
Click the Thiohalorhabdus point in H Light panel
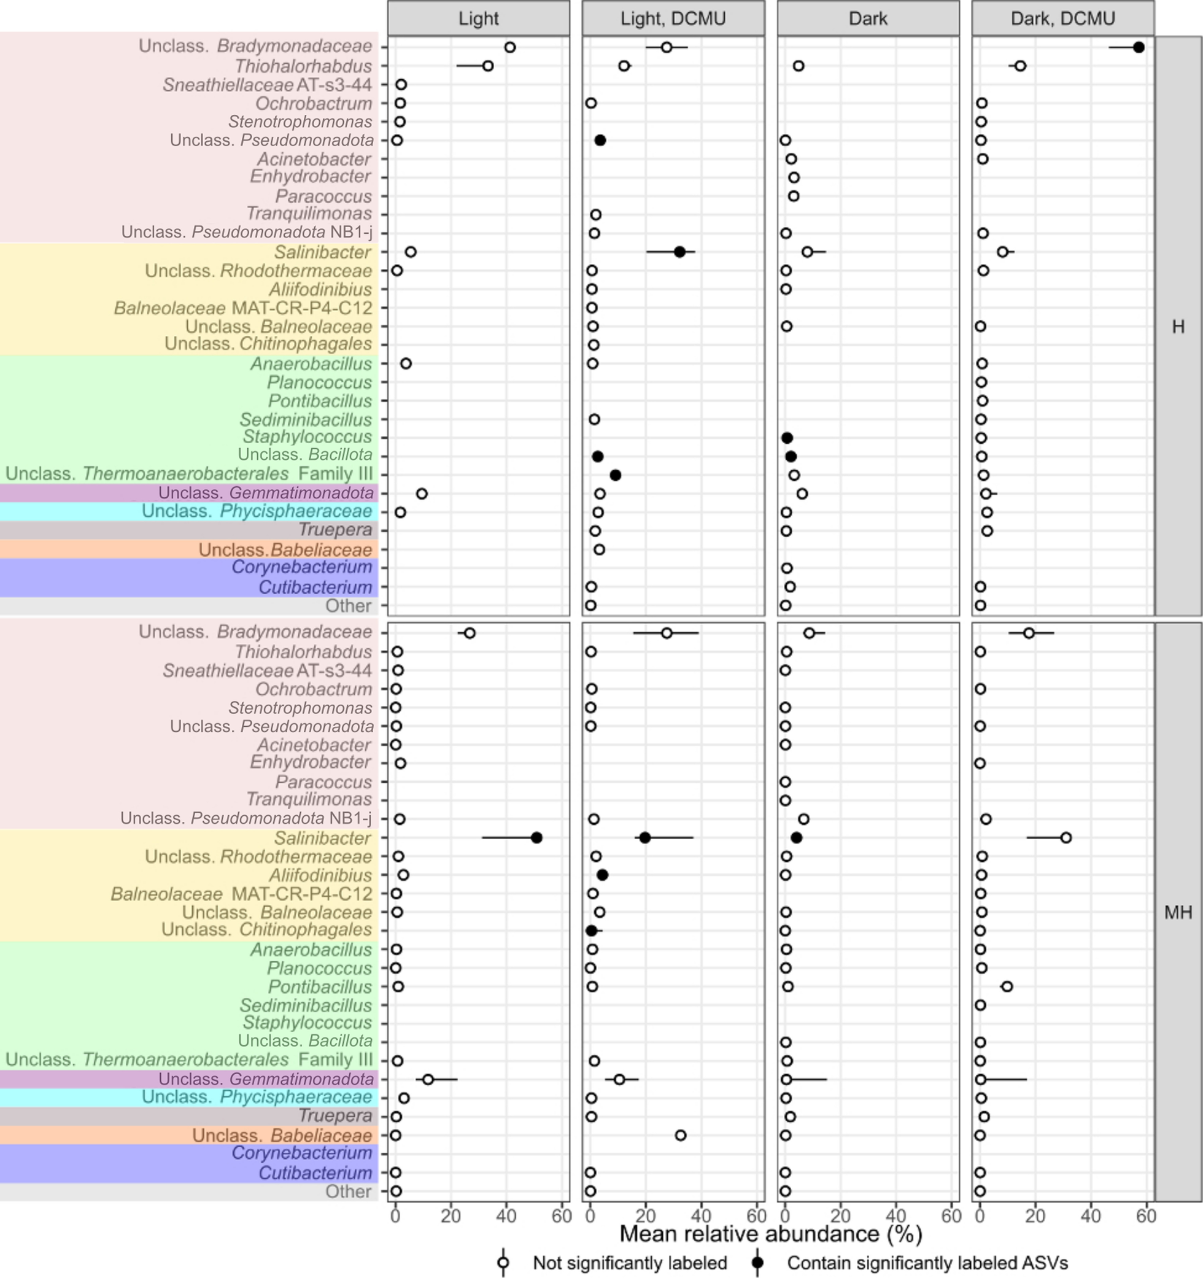click(488, 66)
